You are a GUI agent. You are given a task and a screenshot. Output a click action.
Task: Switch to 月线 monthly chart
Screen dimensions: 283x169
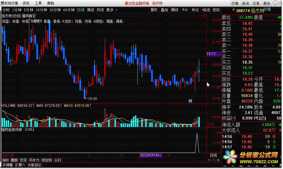[100, 10]
